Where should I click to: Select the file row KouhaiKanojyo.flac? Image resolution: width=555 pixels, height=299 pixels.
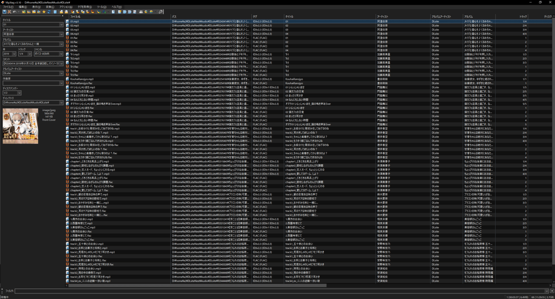(x=308, y=83)
